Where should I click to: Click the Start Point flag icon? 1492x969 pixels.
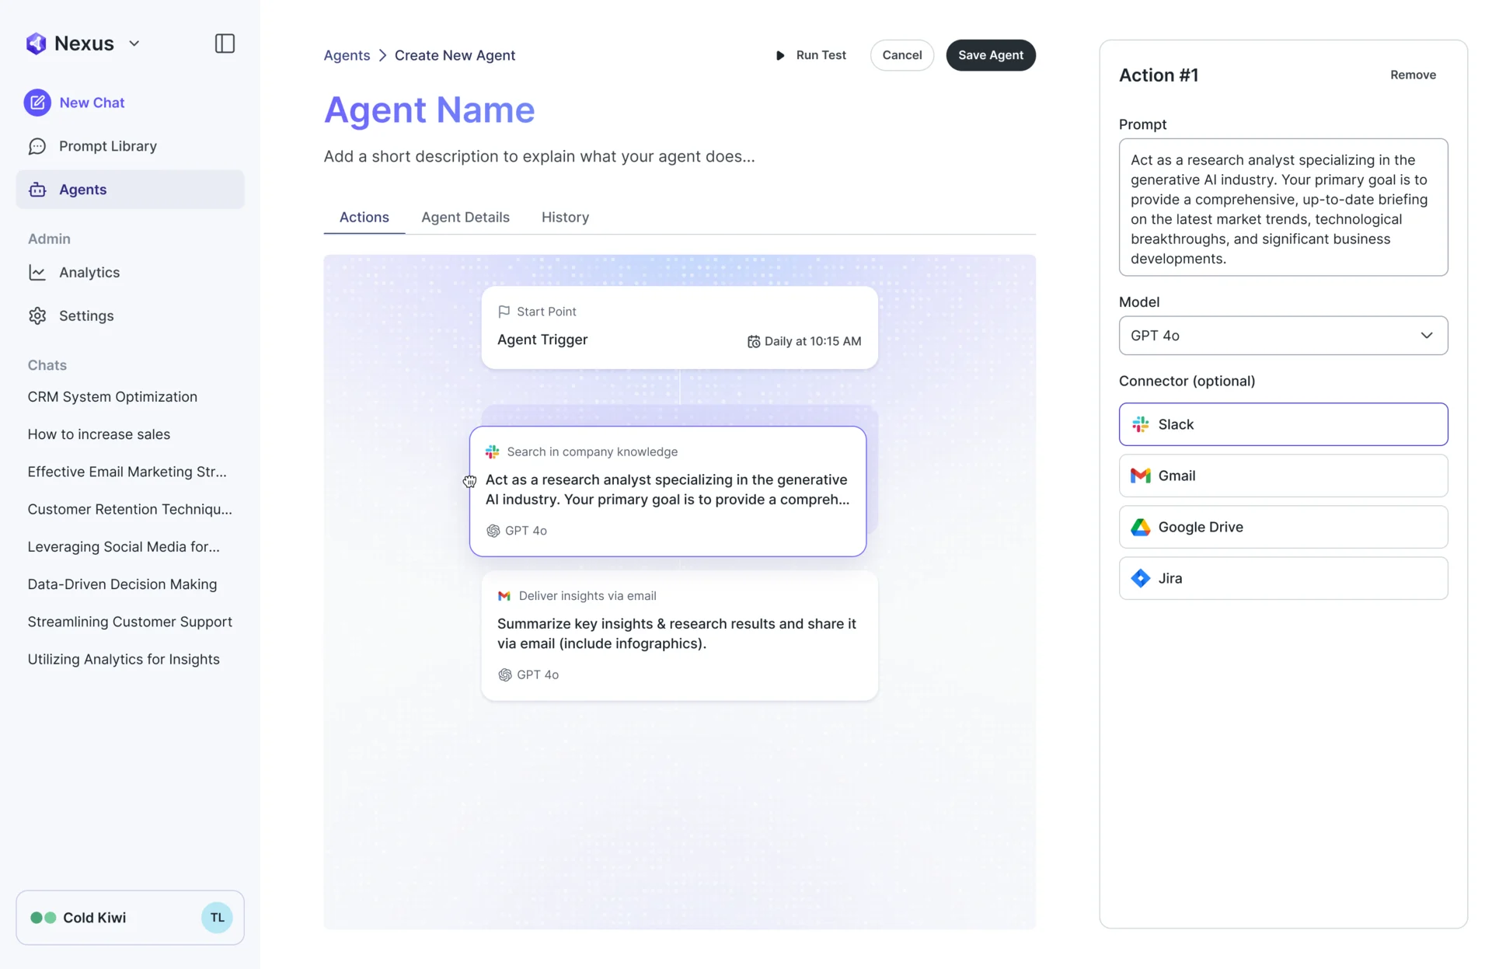point(504,312)
